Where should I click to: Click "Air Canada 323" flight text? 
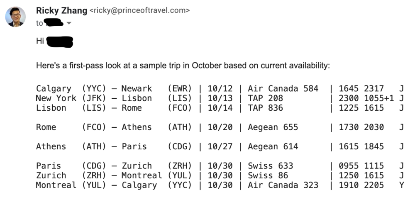pyautogui.click(x=283, y=185)
